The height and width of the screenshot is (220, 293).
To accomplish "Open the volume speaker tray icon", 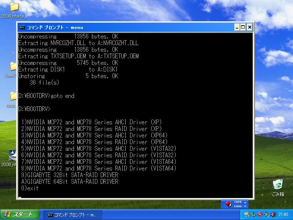I will [273, 214].
